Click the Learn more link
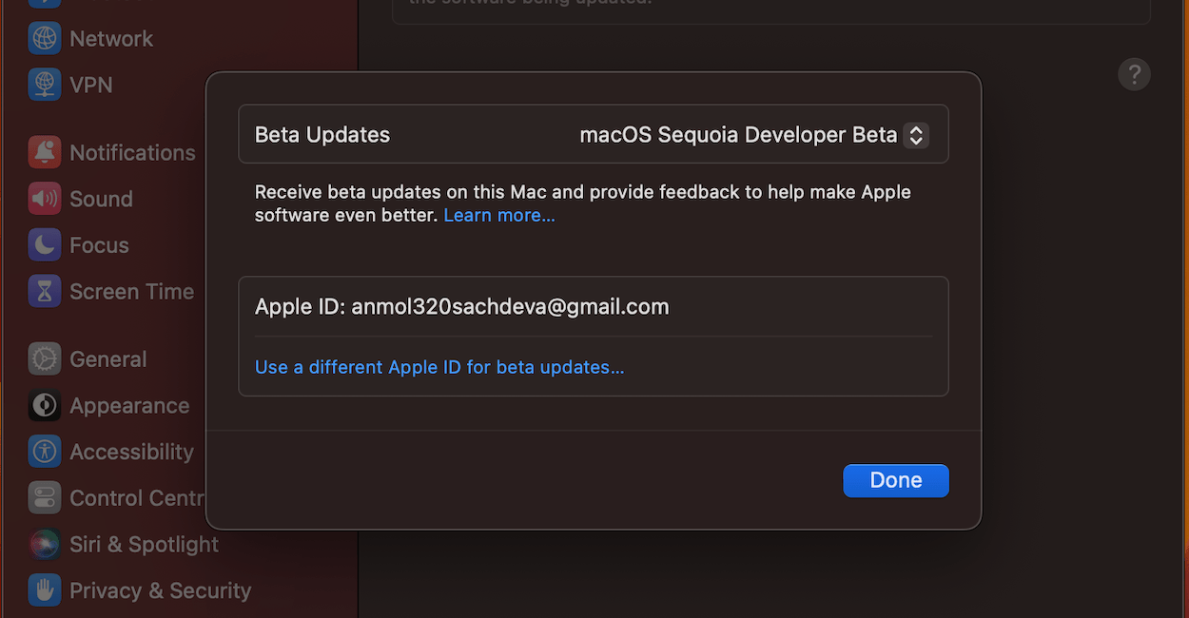This screenshot has height=618, width=1189. point(498,215)
